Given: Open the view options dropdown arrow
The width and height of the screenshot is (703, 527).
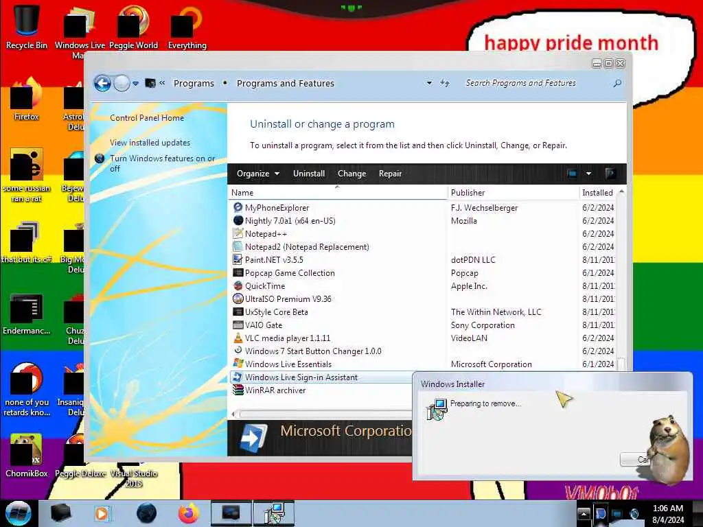Looking at the screenshot, I should click(588, 174).
